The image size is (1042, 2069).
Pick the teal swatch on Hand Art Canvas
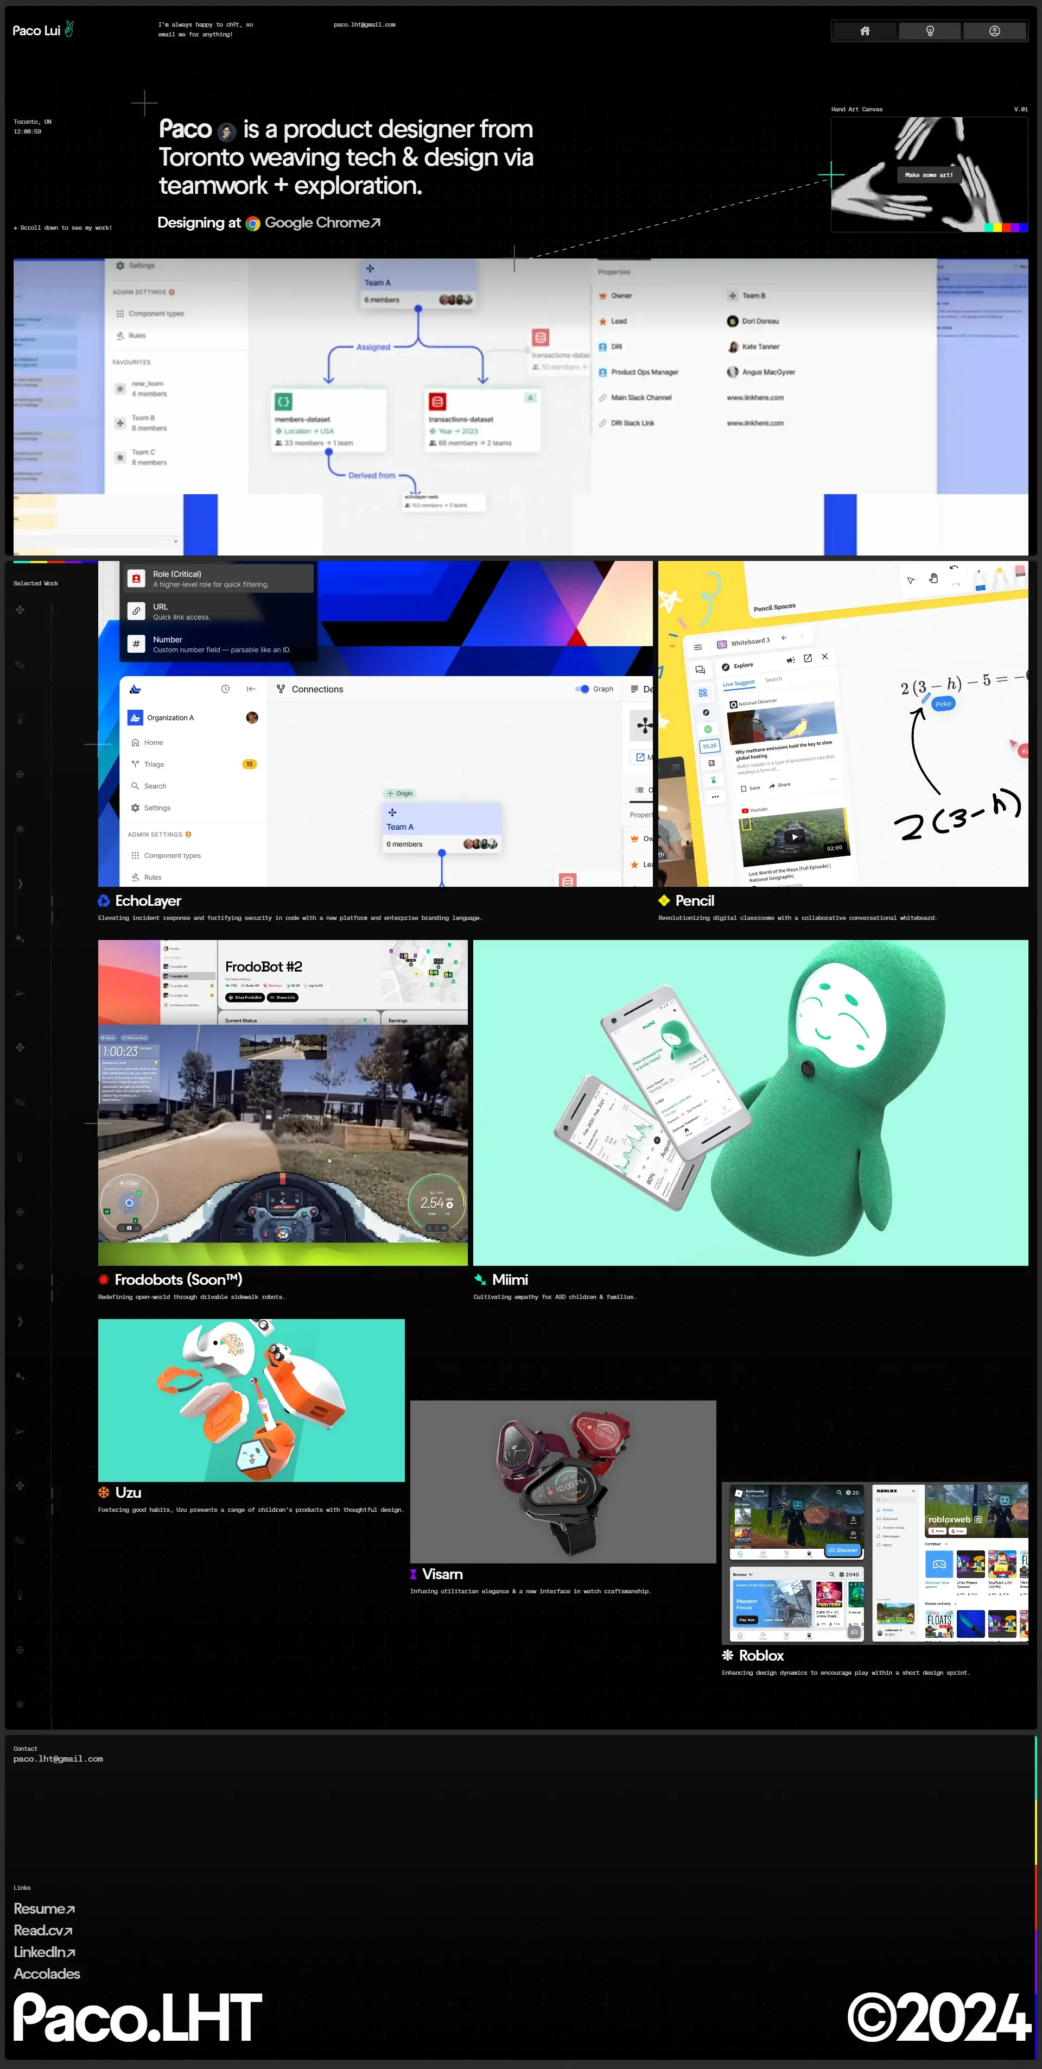click(989, 228)
